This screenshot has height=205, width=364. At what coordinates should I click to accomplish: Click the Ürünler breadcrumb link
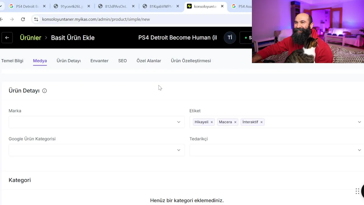tap(30, 38)
